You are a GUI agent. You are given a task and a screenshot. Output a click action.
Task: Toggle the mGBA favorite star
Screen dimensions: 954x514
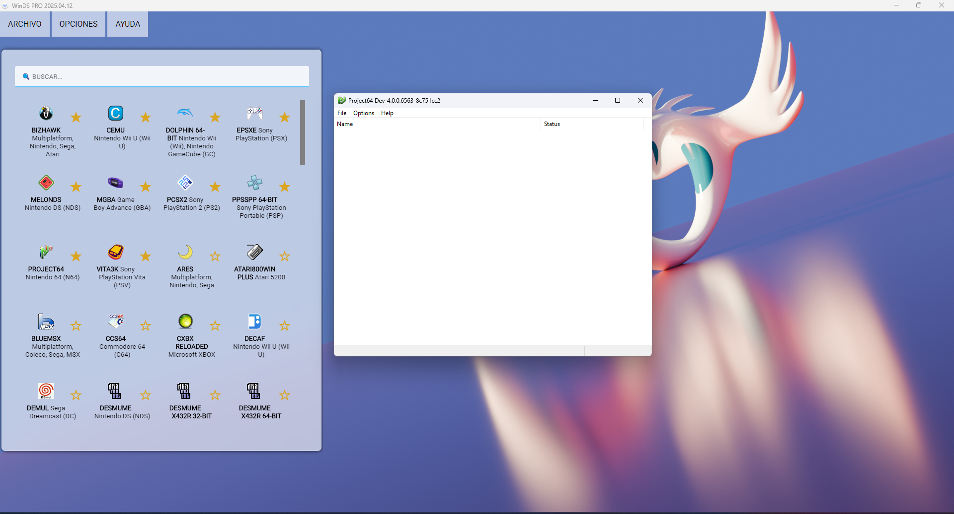[146, 187]
